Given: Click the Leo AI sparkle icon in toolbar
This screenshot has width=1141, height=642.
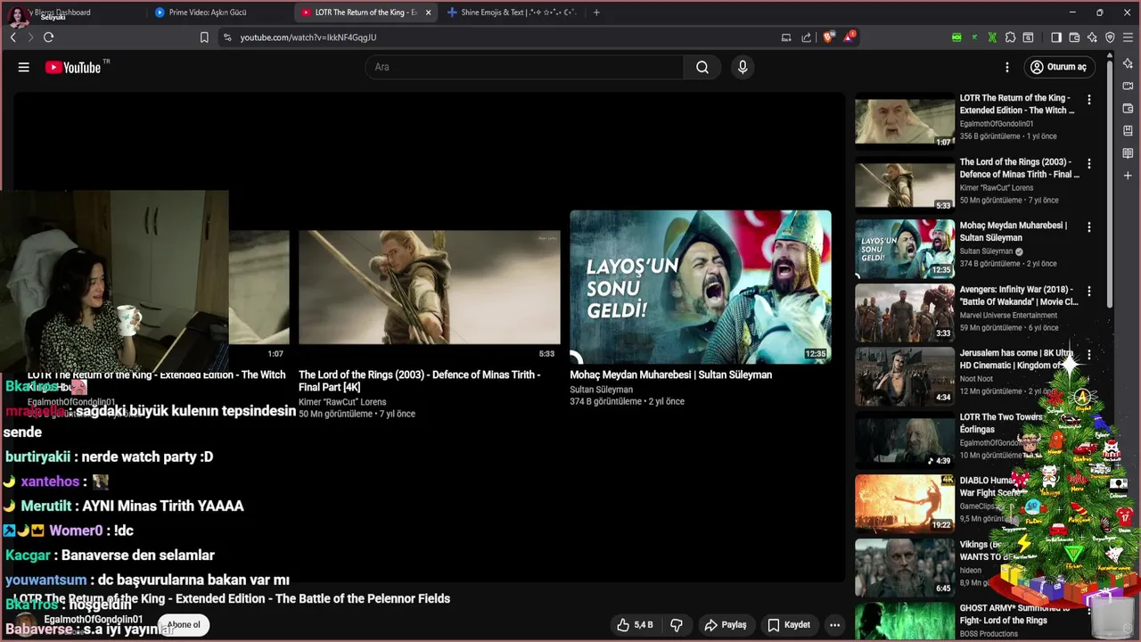Looking at the screenshot, I should [1092, 37].
